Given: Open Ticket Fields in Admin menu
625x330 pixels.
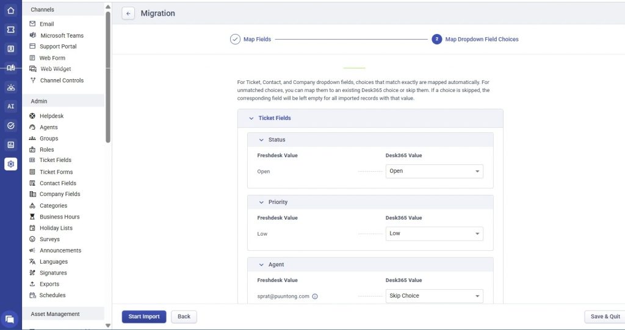Looking at the screenshot, I should pos(56,160).
